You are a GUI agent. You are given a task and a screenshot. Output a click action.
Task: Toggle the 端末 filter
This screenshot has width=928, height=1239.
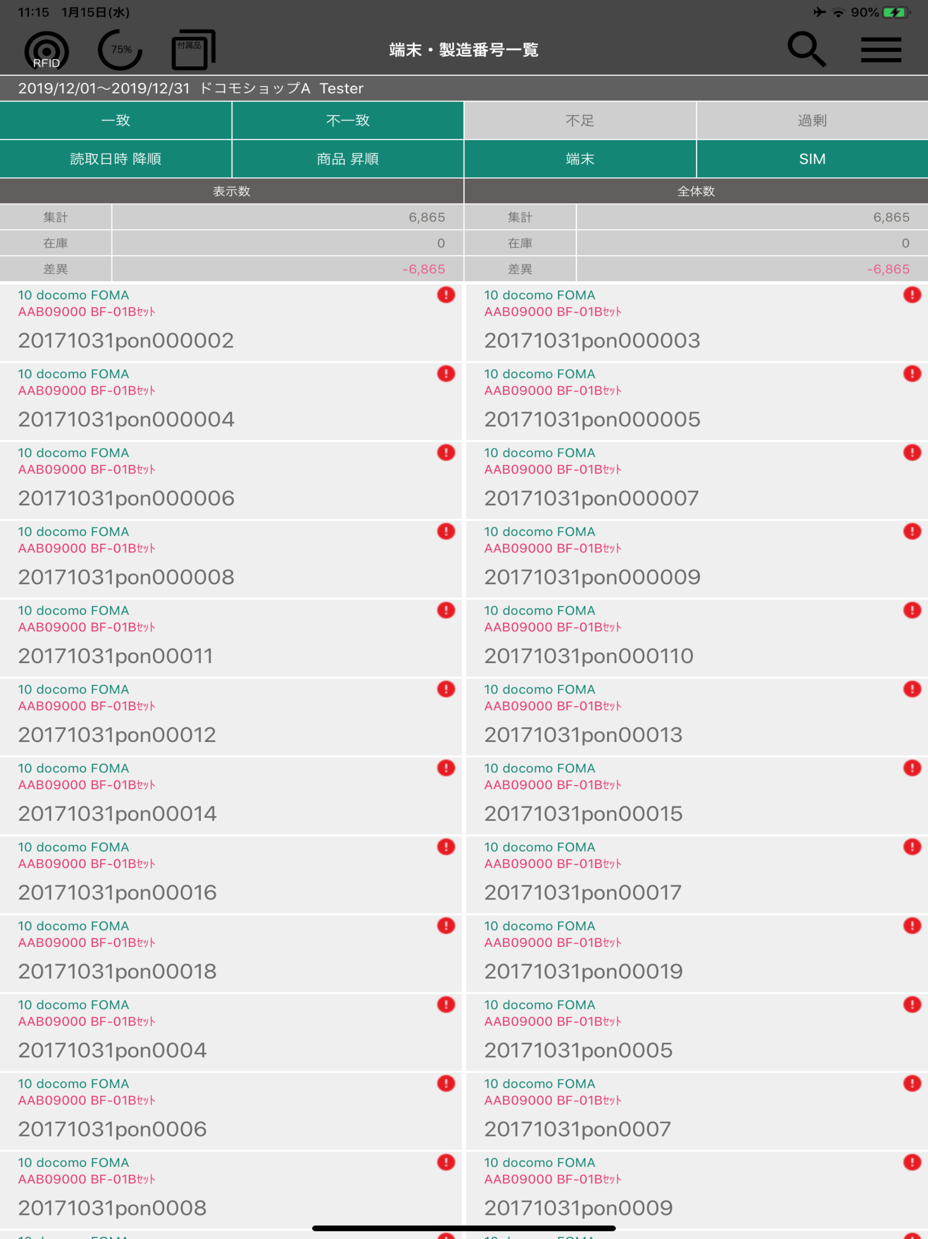coord(580,159)
